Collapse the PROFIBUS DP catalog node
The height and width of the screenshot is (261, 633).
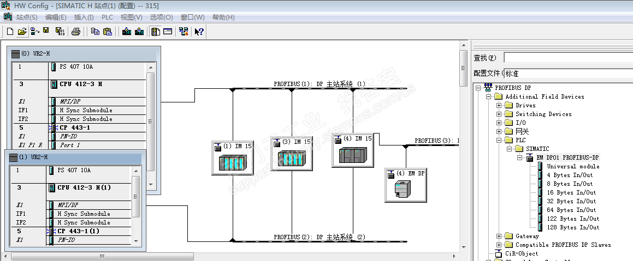(x=478, y=88)
